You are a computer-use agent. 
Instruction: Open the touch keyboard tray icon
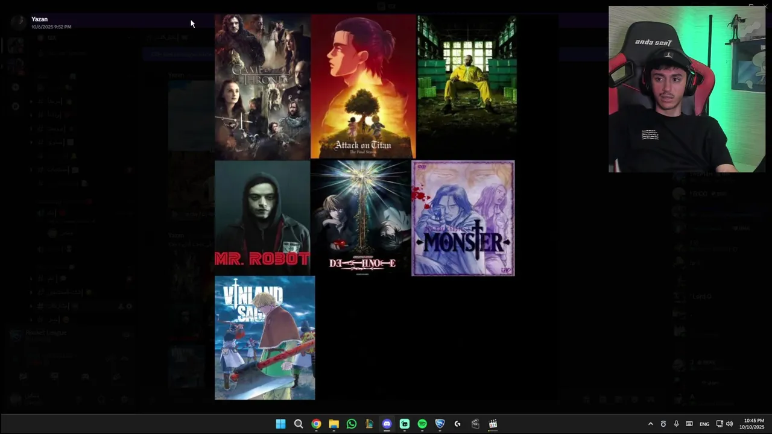click(689, 424)
